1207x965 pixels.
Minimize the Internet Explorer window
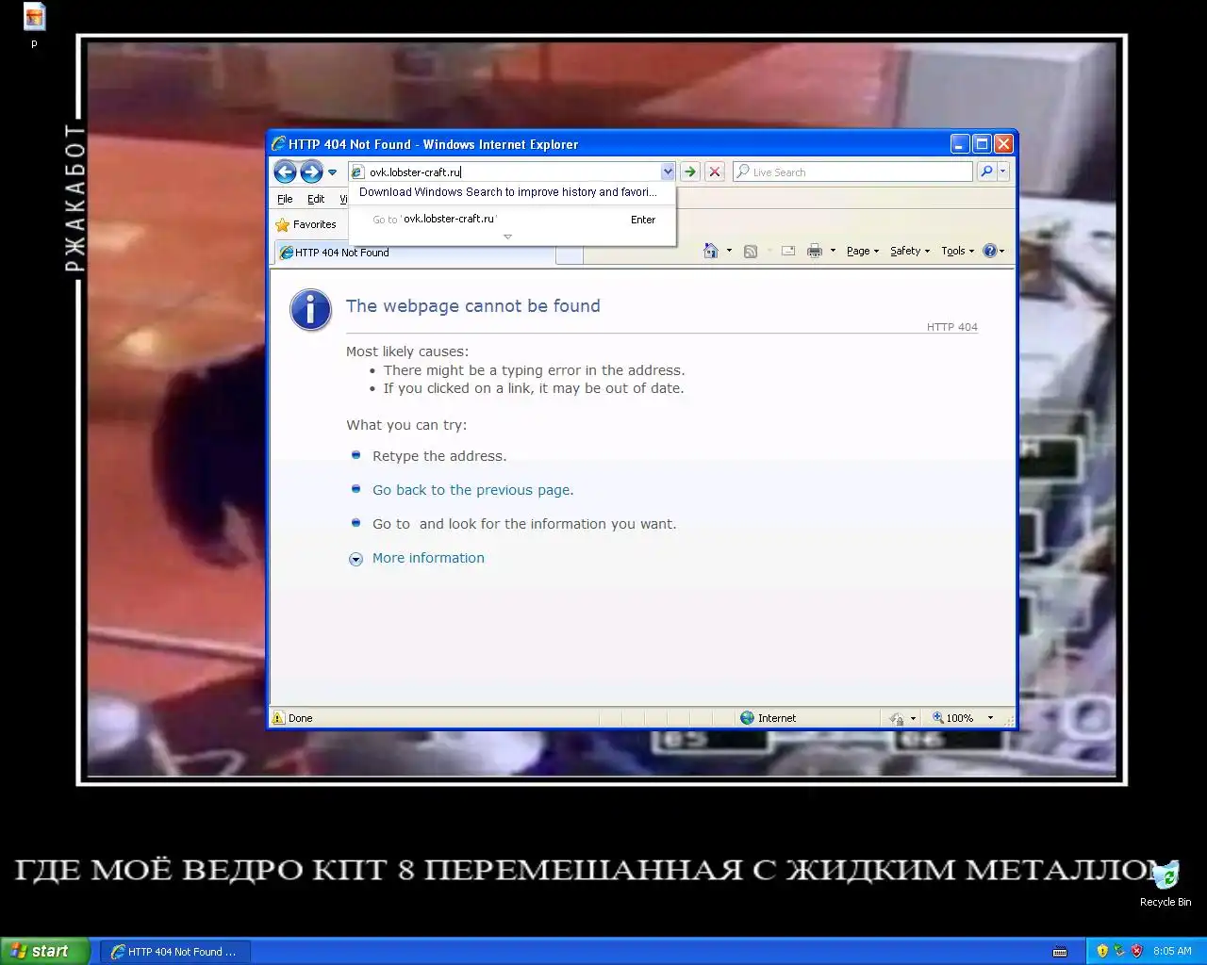[960, 144]
